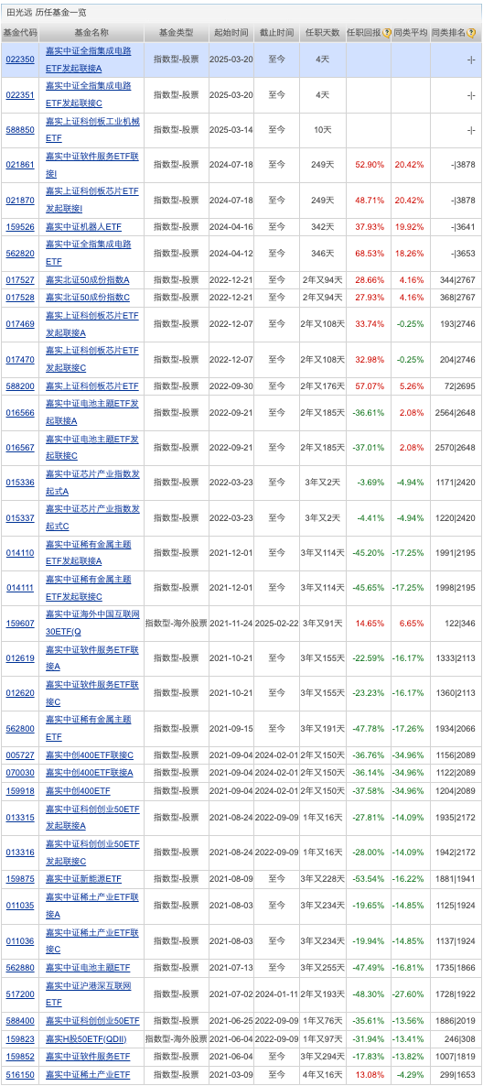This screenshot has height=1086, width=483.
Task: Click the 任职天数 column header
Action: click(321, 33)
